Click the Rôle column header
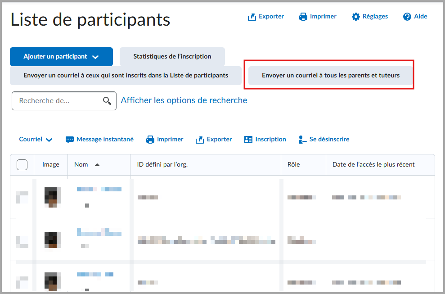The height and width of the screenshot is (294, 445). coord(293,164)
